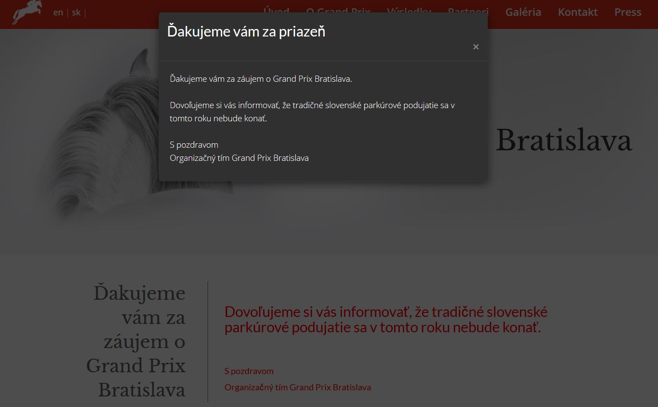This screenshot has height=407, width=658.
Task: Click the jumping horse logo
Action: 27,12
